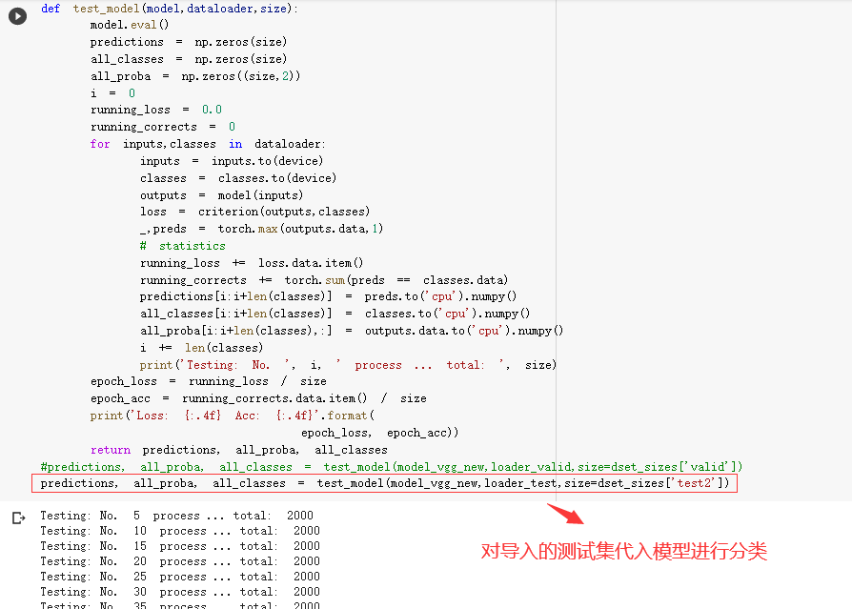Click 'classes = classes.to(device)' line
The height and width of the screenshot is (609, 852).
238,178
